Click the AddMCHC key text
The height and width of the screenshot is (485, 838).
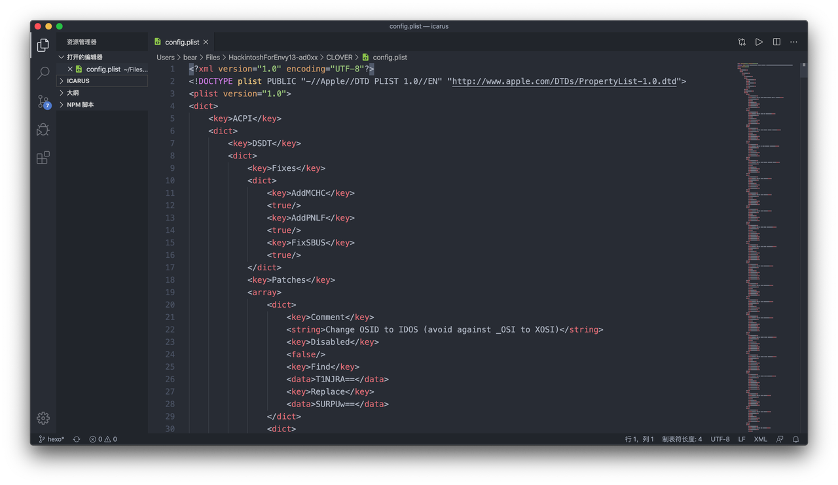tap(308, 193)
